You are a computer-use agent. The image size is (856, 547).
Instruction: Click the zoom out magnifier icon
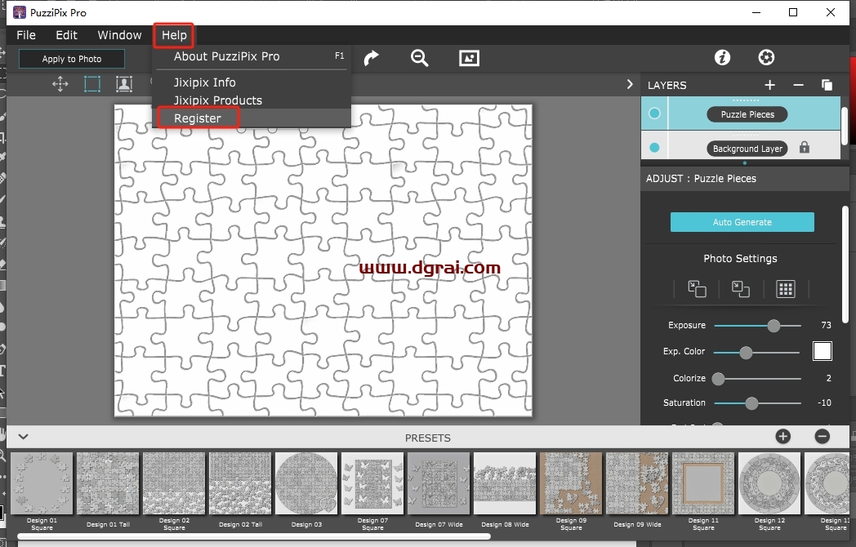[x=419, y=58]
